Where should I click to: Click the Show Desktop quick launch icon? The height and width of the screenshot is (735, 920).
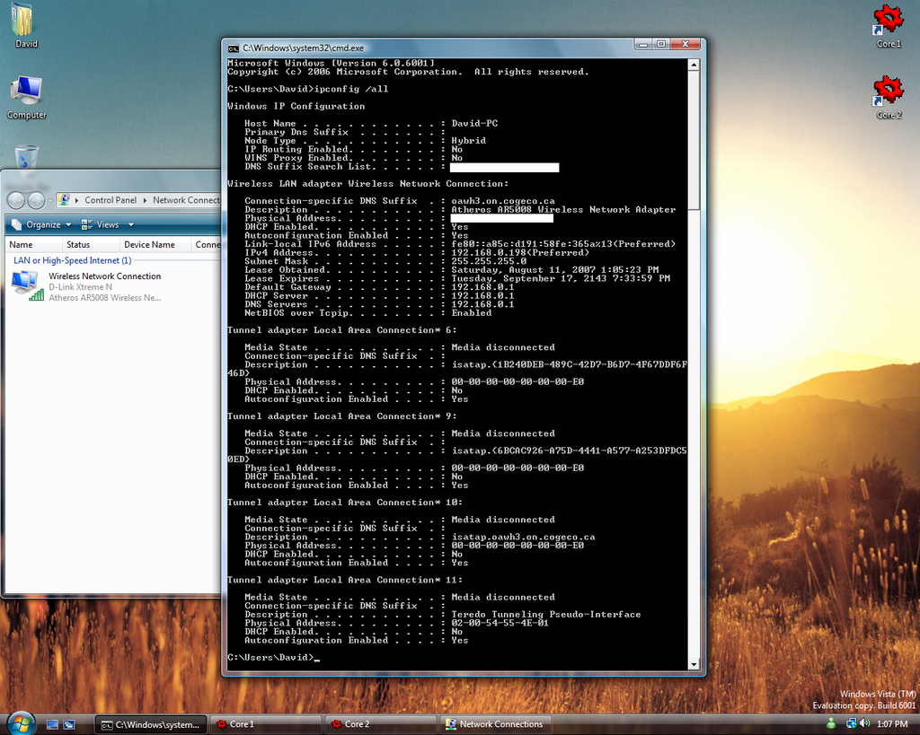[52, 724]
